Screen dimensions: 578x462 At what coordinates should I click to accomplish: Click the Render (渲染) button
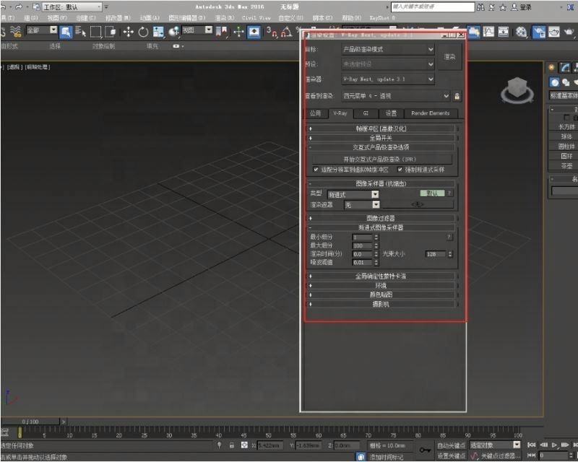(x=449, y=56)
